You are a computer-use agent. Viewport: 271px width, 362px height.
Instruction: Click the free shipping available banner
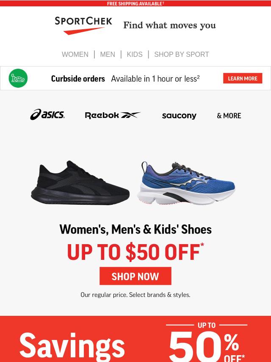point(135,3)
